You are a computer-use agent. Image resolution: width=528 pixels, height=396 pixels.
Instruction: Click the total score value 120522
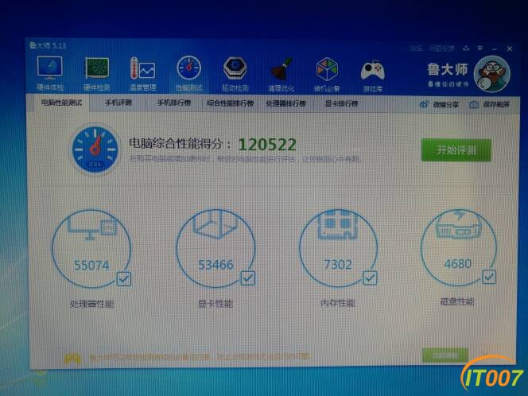(x=267, y=145)
